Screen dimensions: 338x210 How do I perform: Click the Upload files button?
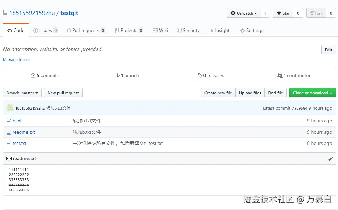click(250, 93)
